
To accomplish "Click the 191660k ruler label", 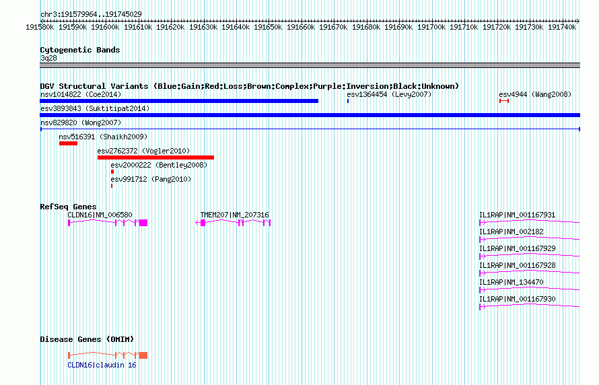I will 301,27.
